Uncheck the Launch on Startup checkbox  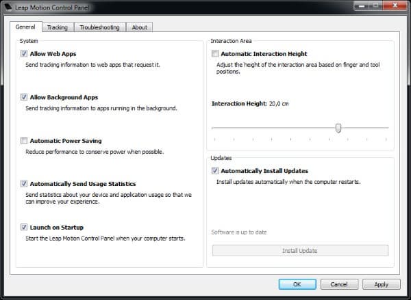[24, 227]
